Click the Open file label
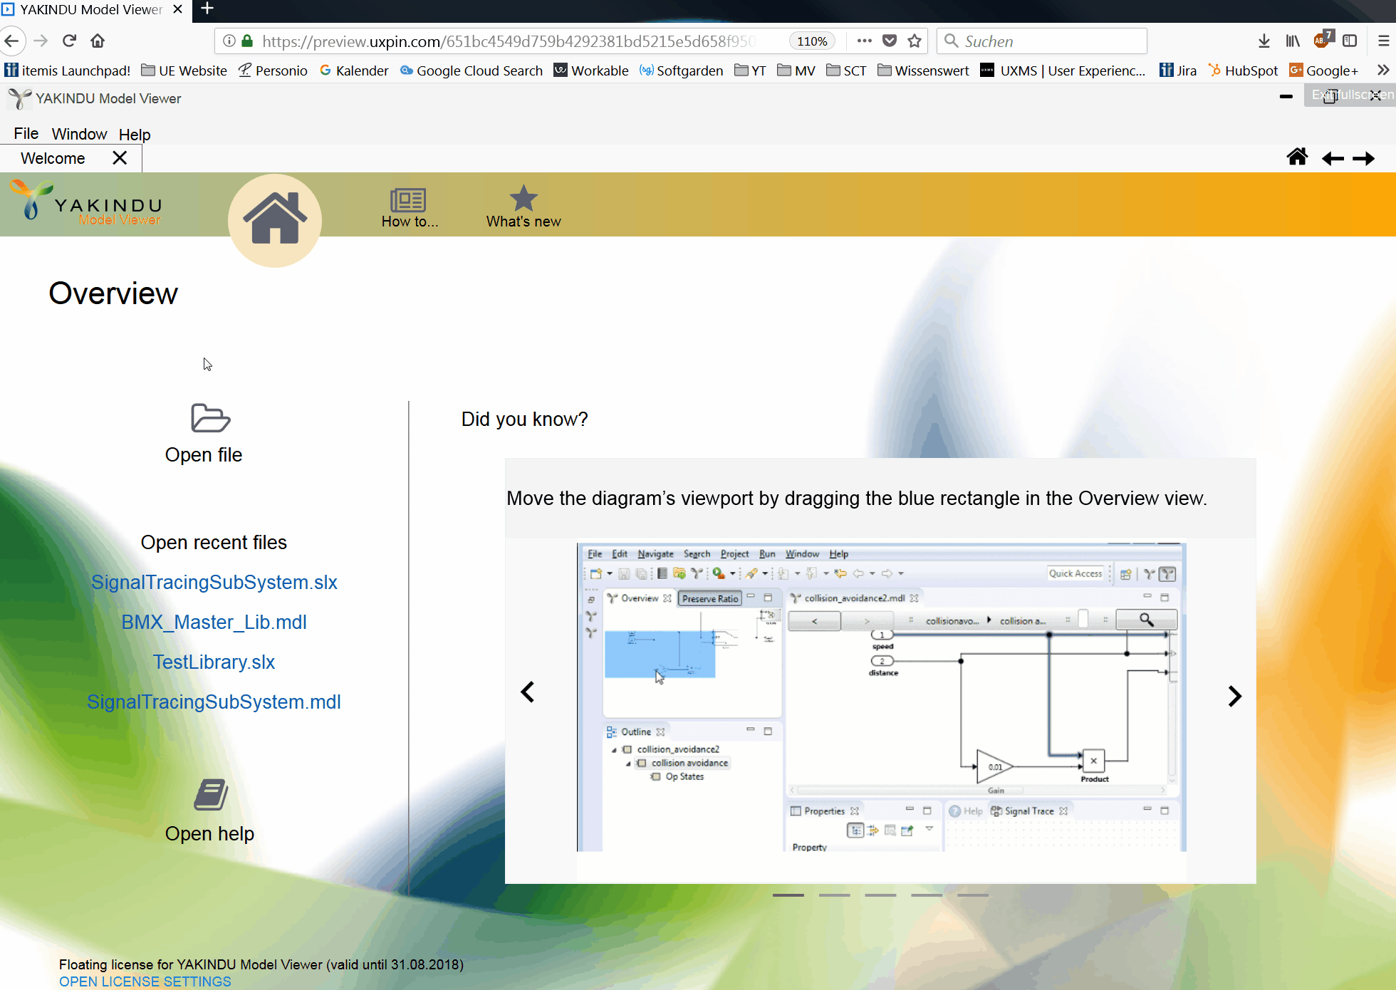The image size is (1396, 990). (x=204, y=454)
